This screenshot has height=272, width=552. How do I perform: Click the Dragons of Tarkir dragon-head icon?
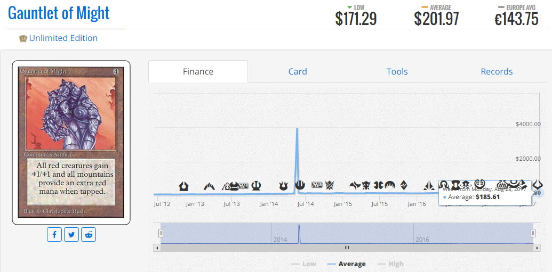pyautogui.click(x=366, y=185)
